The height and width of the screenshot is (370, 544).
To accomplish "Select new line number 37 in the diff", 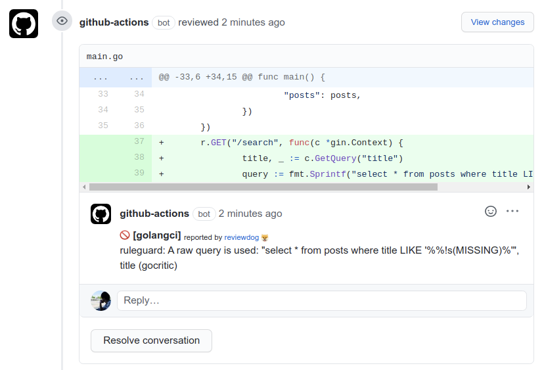I will click(x=139, y=141).
